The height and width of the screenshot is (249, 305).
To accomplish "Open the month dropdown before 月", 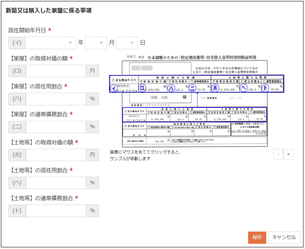I will [96, 43].
